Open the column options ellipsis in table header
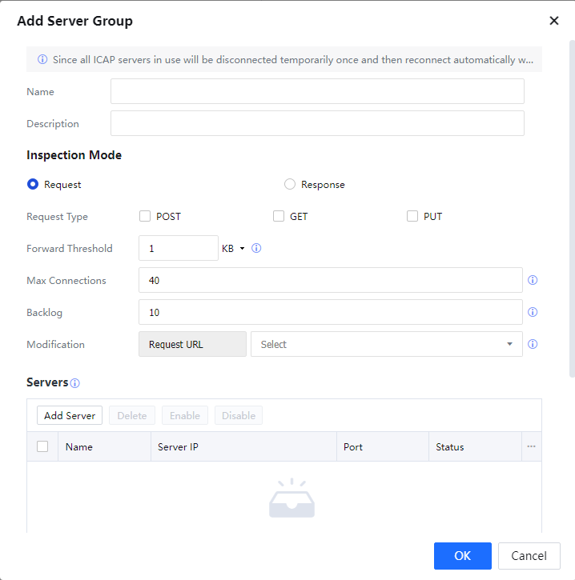The image size is (575, 580). coord(531,447)
